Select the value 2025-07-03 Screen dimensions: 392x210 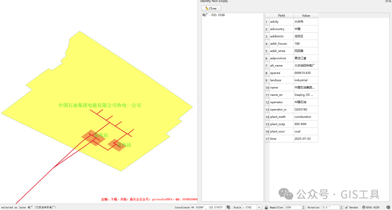pos(306,139)
